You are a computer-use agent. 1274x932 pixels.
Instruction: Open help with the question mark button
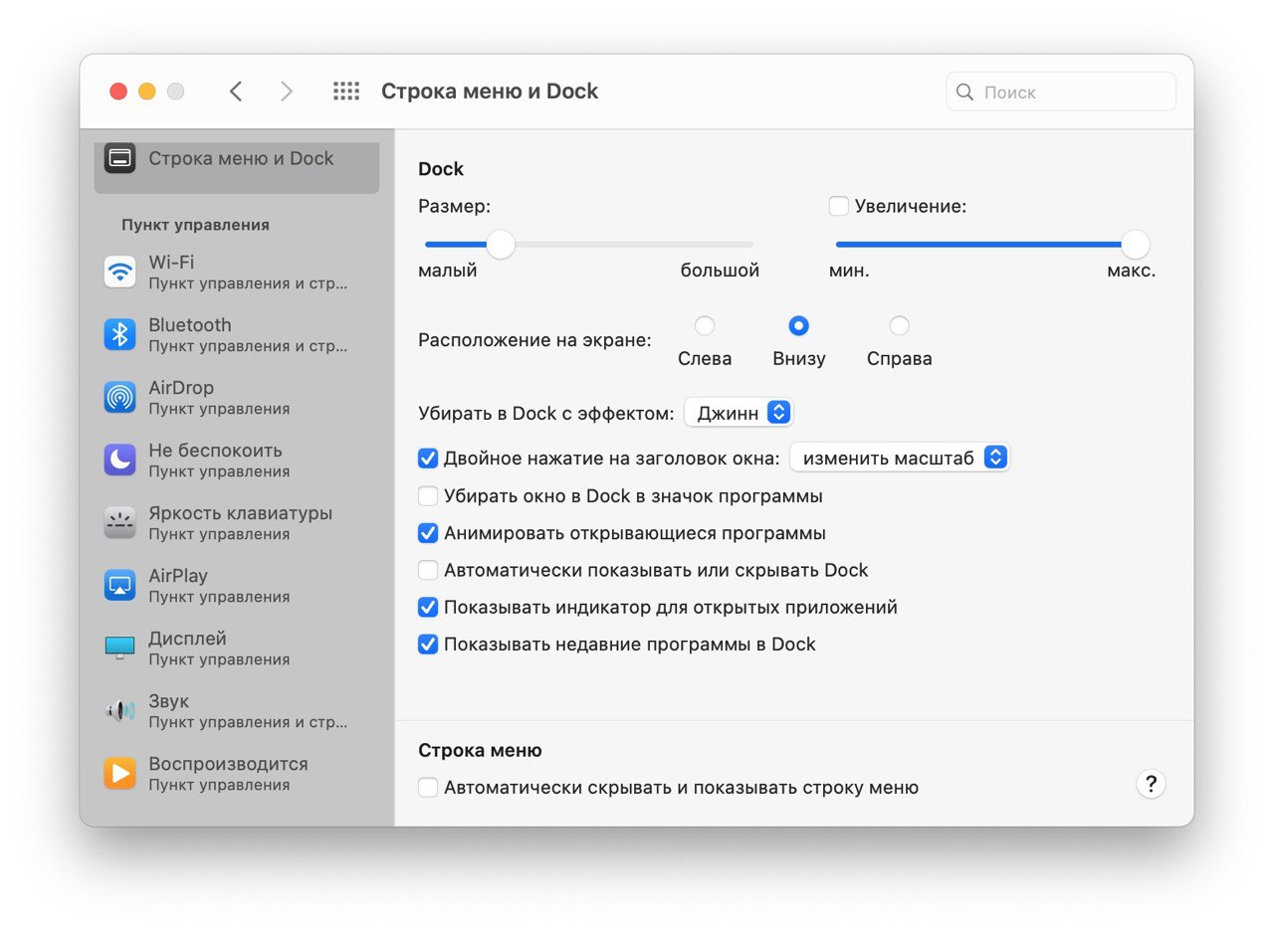point(1151,784)
